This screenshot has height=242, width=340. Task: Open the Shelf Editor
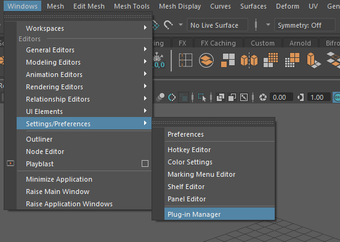click(219, 187)
